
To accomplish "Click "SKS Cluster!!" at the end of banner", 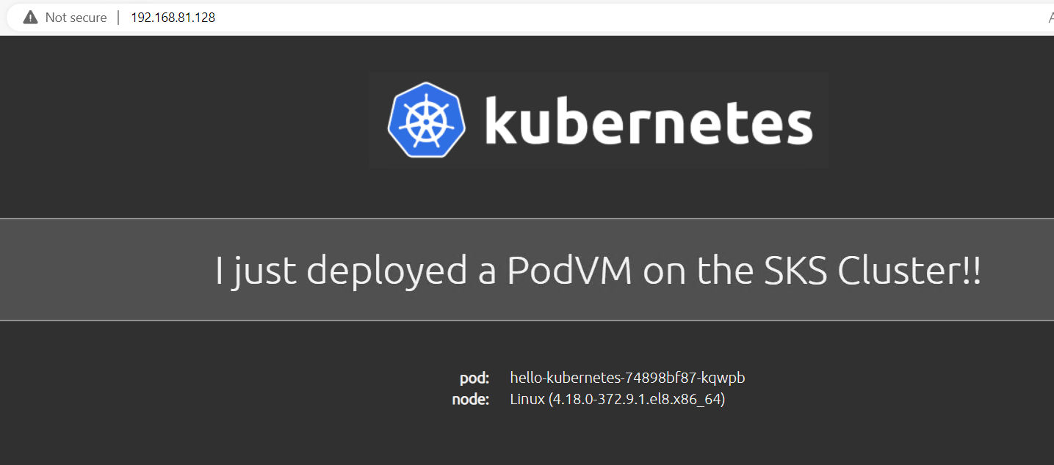I will click(871, 270).
